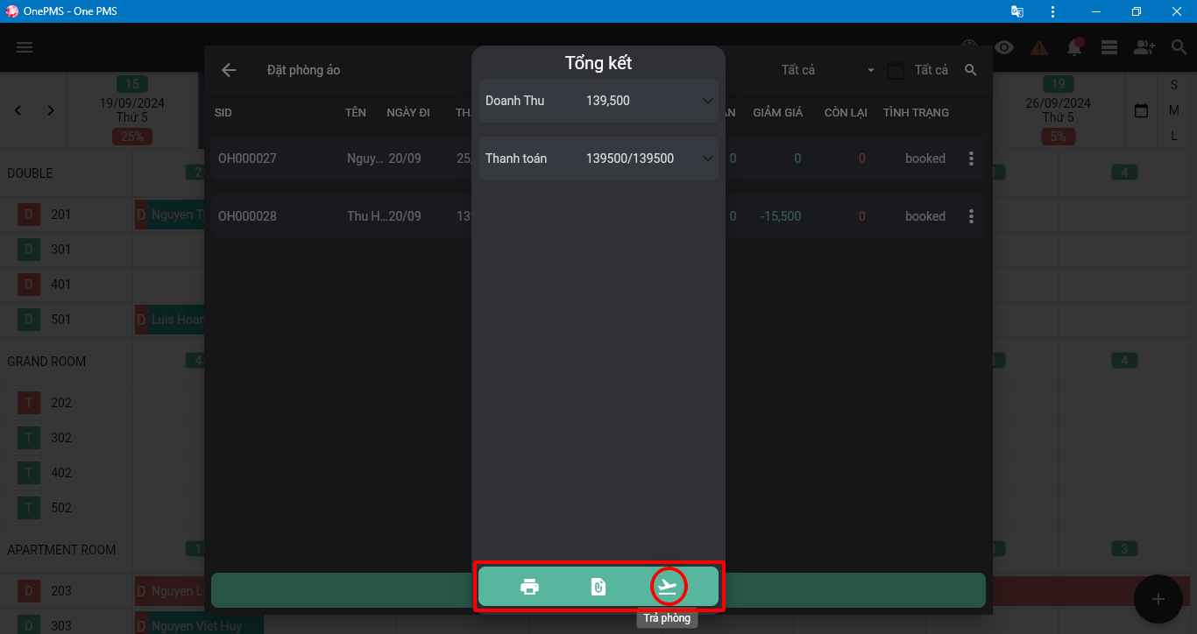Screen dimensions: 1197x634
Task: Select the L row size option
Action: pos(1174,136)
